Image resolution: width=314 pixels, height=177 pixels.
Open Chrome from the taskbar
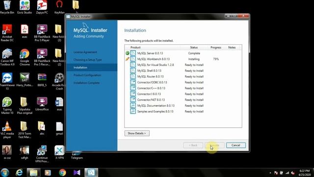[62, 173]
